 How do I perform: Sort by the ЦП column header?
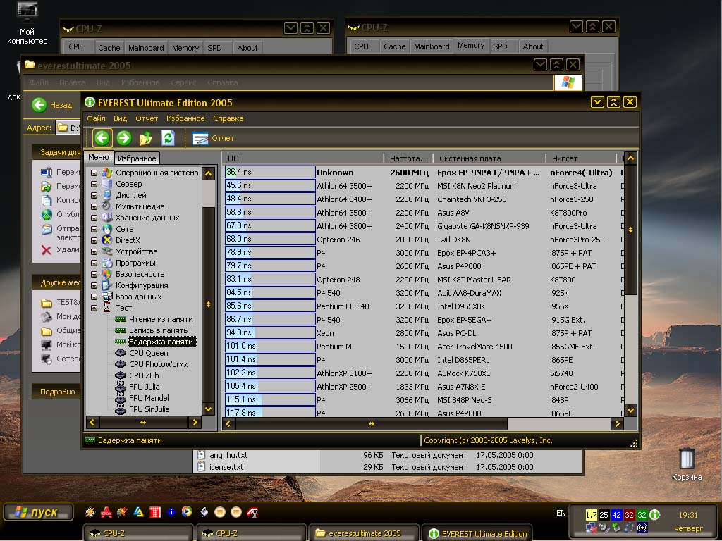(x=303, y=158)
